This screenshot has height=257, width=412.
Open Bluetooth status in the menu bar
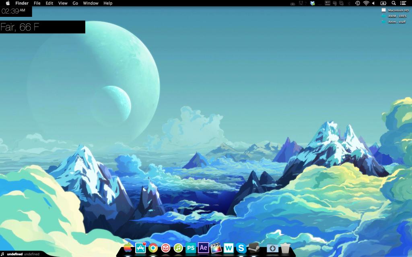click(349, 3)
